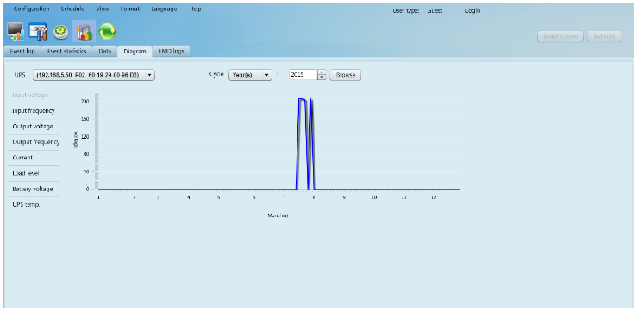Select Battery voltage chart option
Image resolution: width=637 pixels, height=311 pixels.
click(x=33, y=189)
